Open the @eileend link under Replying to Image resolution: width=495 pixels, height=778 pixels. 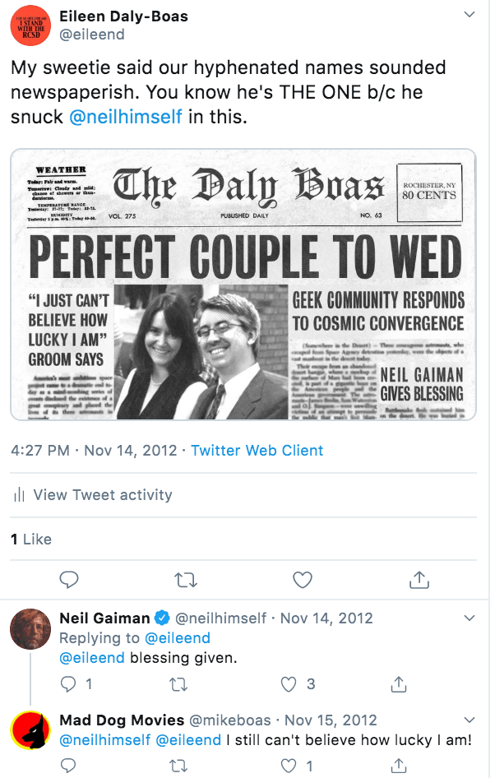(x=178, y=638)
